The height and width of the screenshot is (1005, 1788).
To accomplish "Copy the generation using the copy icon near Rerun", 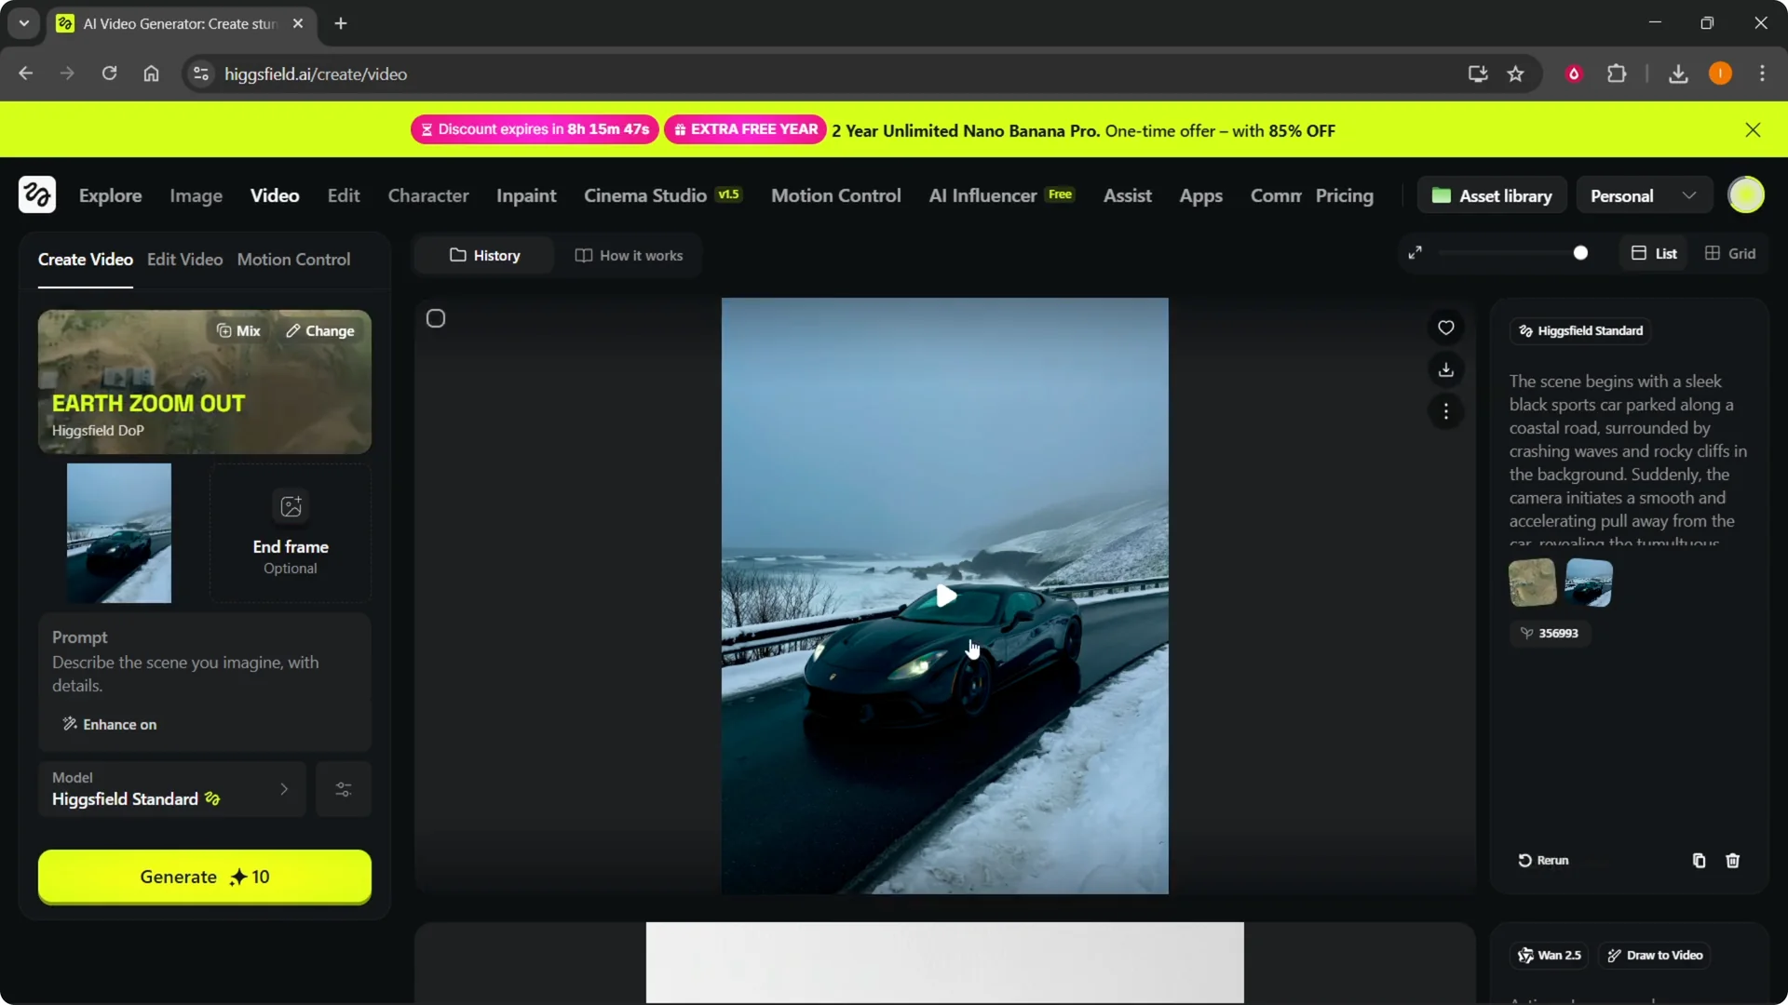I will coord(1699,861).
